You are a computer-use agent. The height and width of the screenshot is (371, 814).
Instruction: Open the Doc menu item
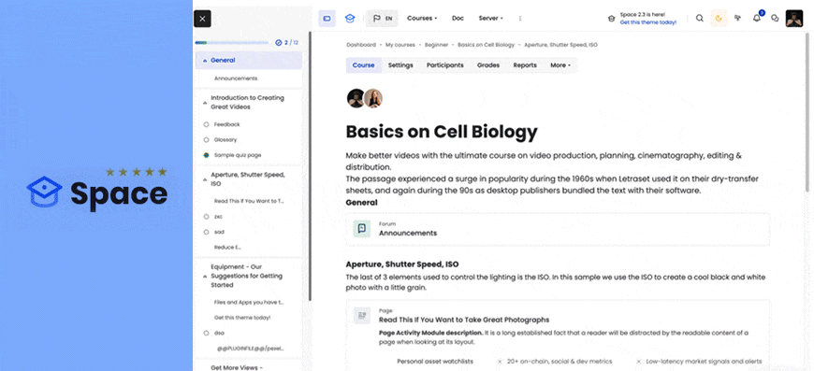458,18
